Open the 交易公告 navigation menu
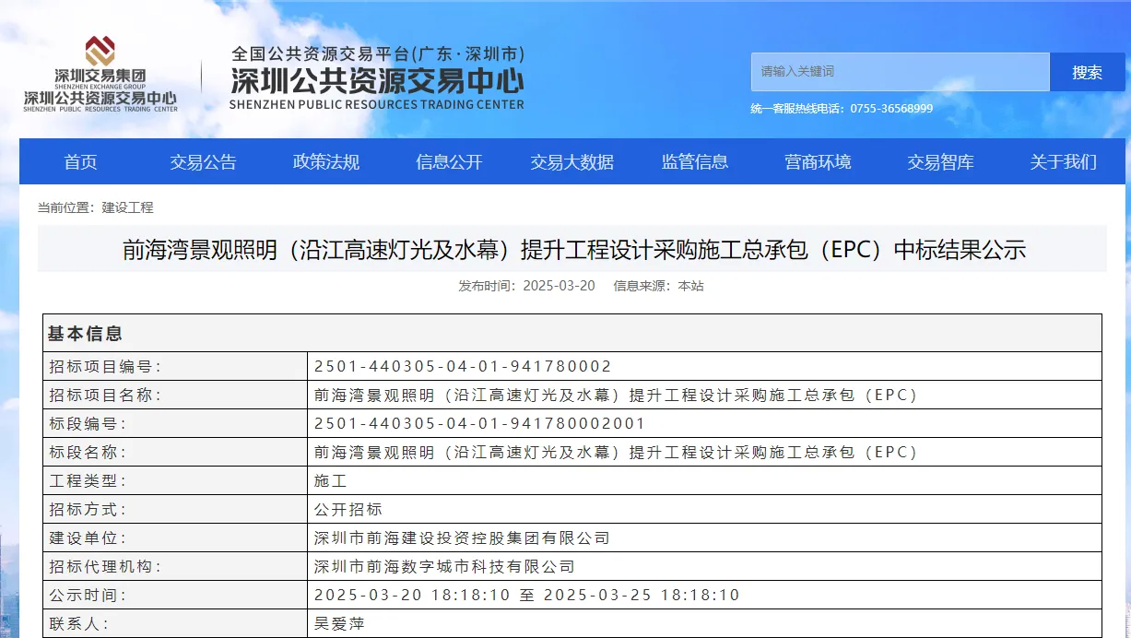 [x=203, y=162]
